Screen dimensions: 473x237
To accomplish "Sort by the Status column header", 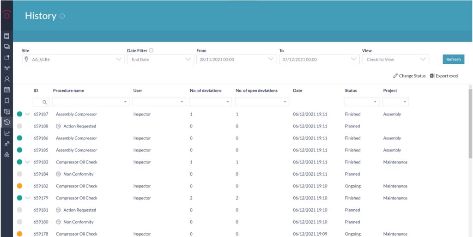I will click(351, 91).
